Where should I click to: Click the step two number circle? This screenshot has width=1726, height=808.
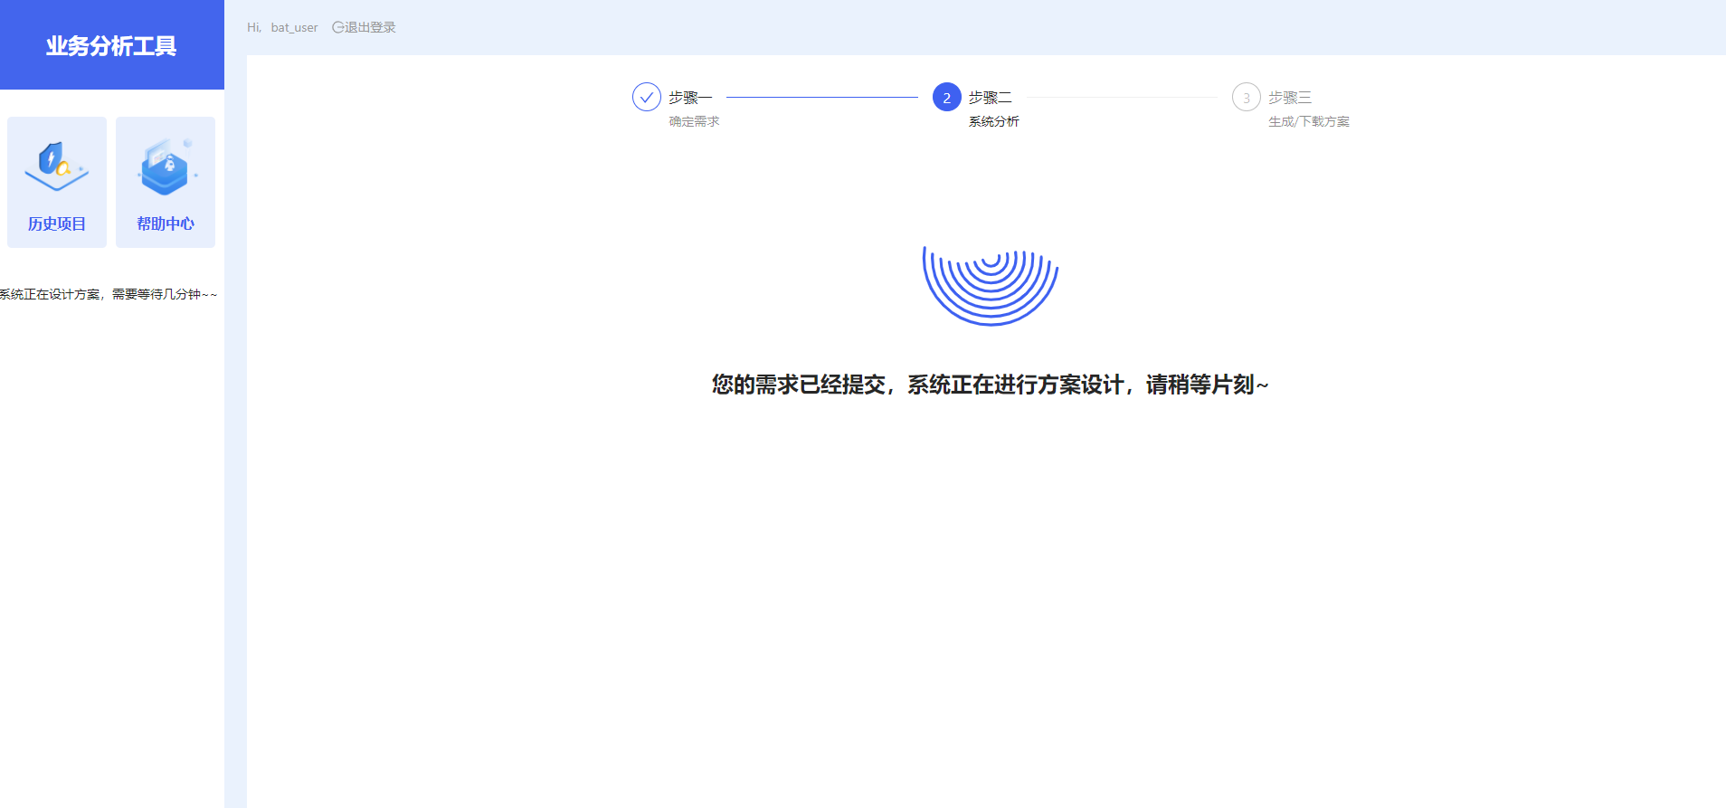[947, 97]
